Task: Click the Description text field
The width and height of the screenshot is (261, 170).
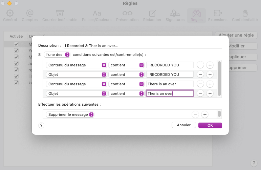Action: pyautogui.click(x=143, y=45)
